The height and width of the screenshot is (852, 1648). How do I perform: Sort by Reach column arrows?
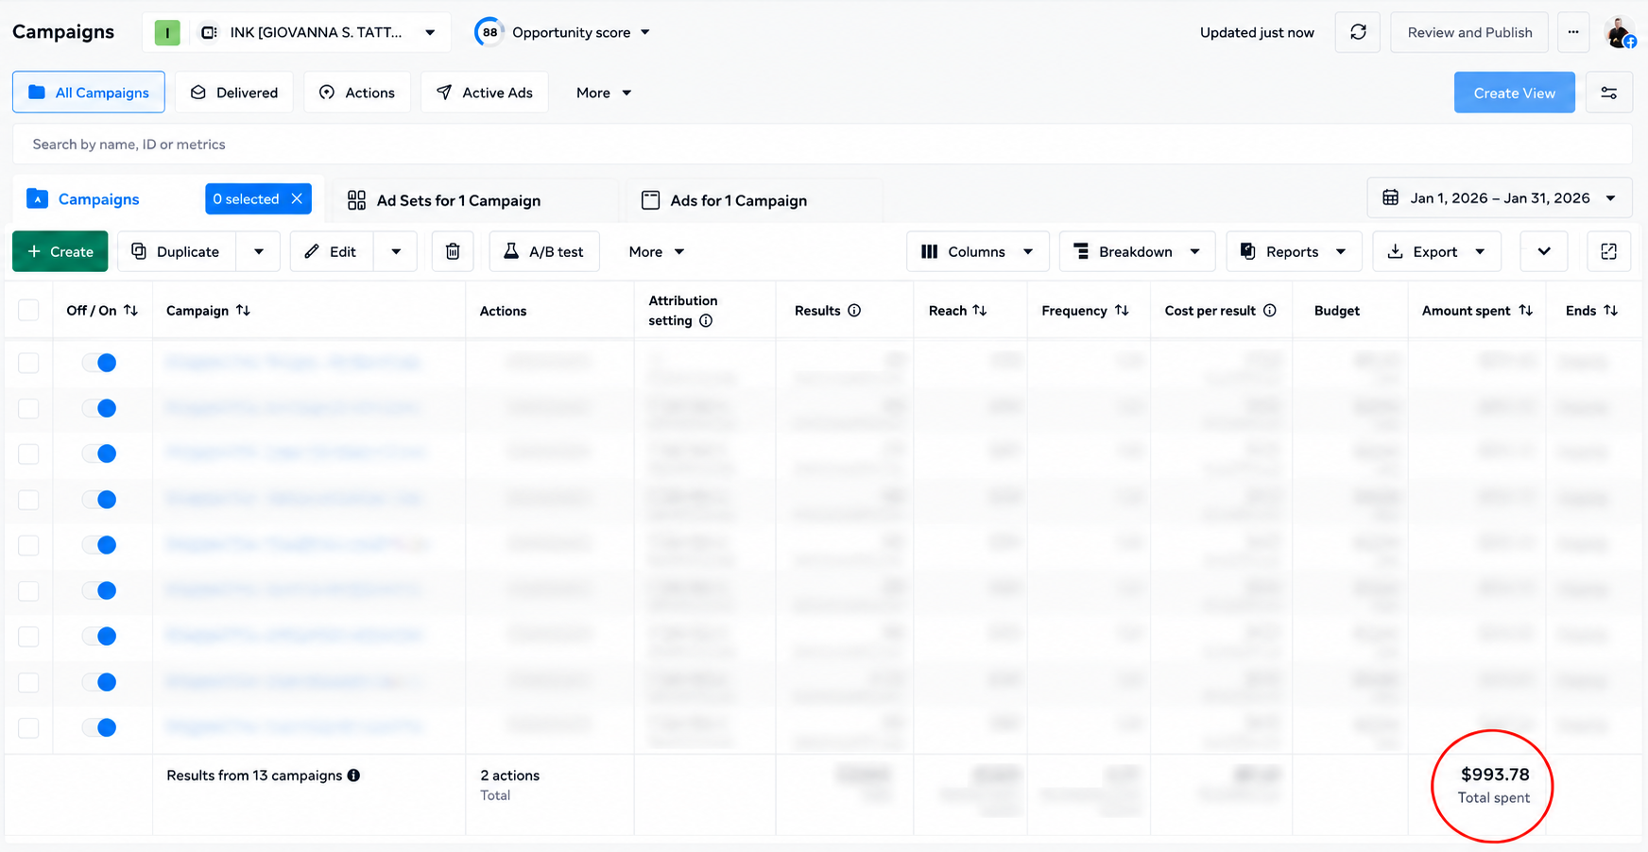(x=980, y=311)
